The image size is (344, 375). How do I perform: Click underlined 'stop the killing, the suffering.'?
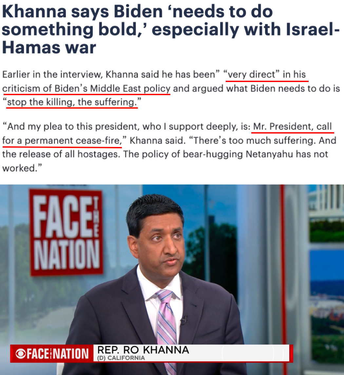[x=72, y=102]
